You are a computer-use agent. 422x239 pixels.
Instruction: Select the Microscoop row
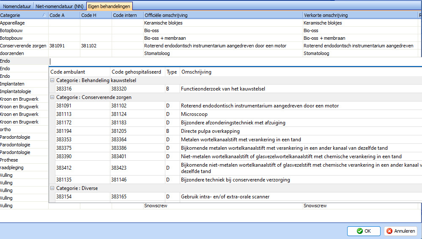point(238,114)
